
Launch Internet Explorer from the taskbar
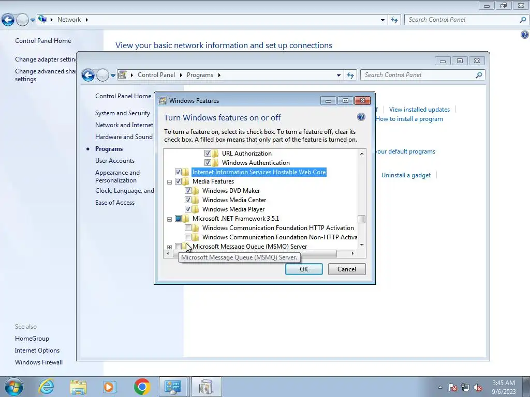pos(46,387)
